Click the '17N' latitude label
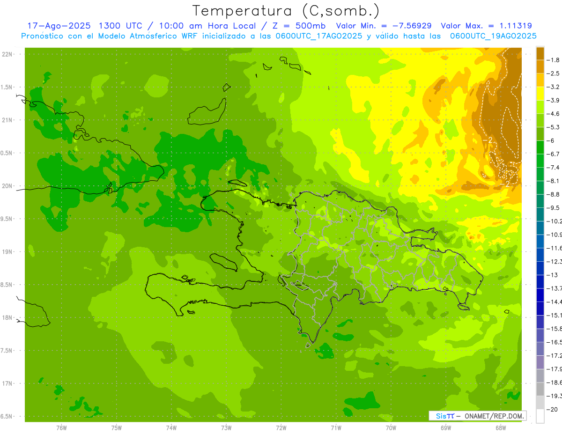562x434 pixels. coord(7,383)
